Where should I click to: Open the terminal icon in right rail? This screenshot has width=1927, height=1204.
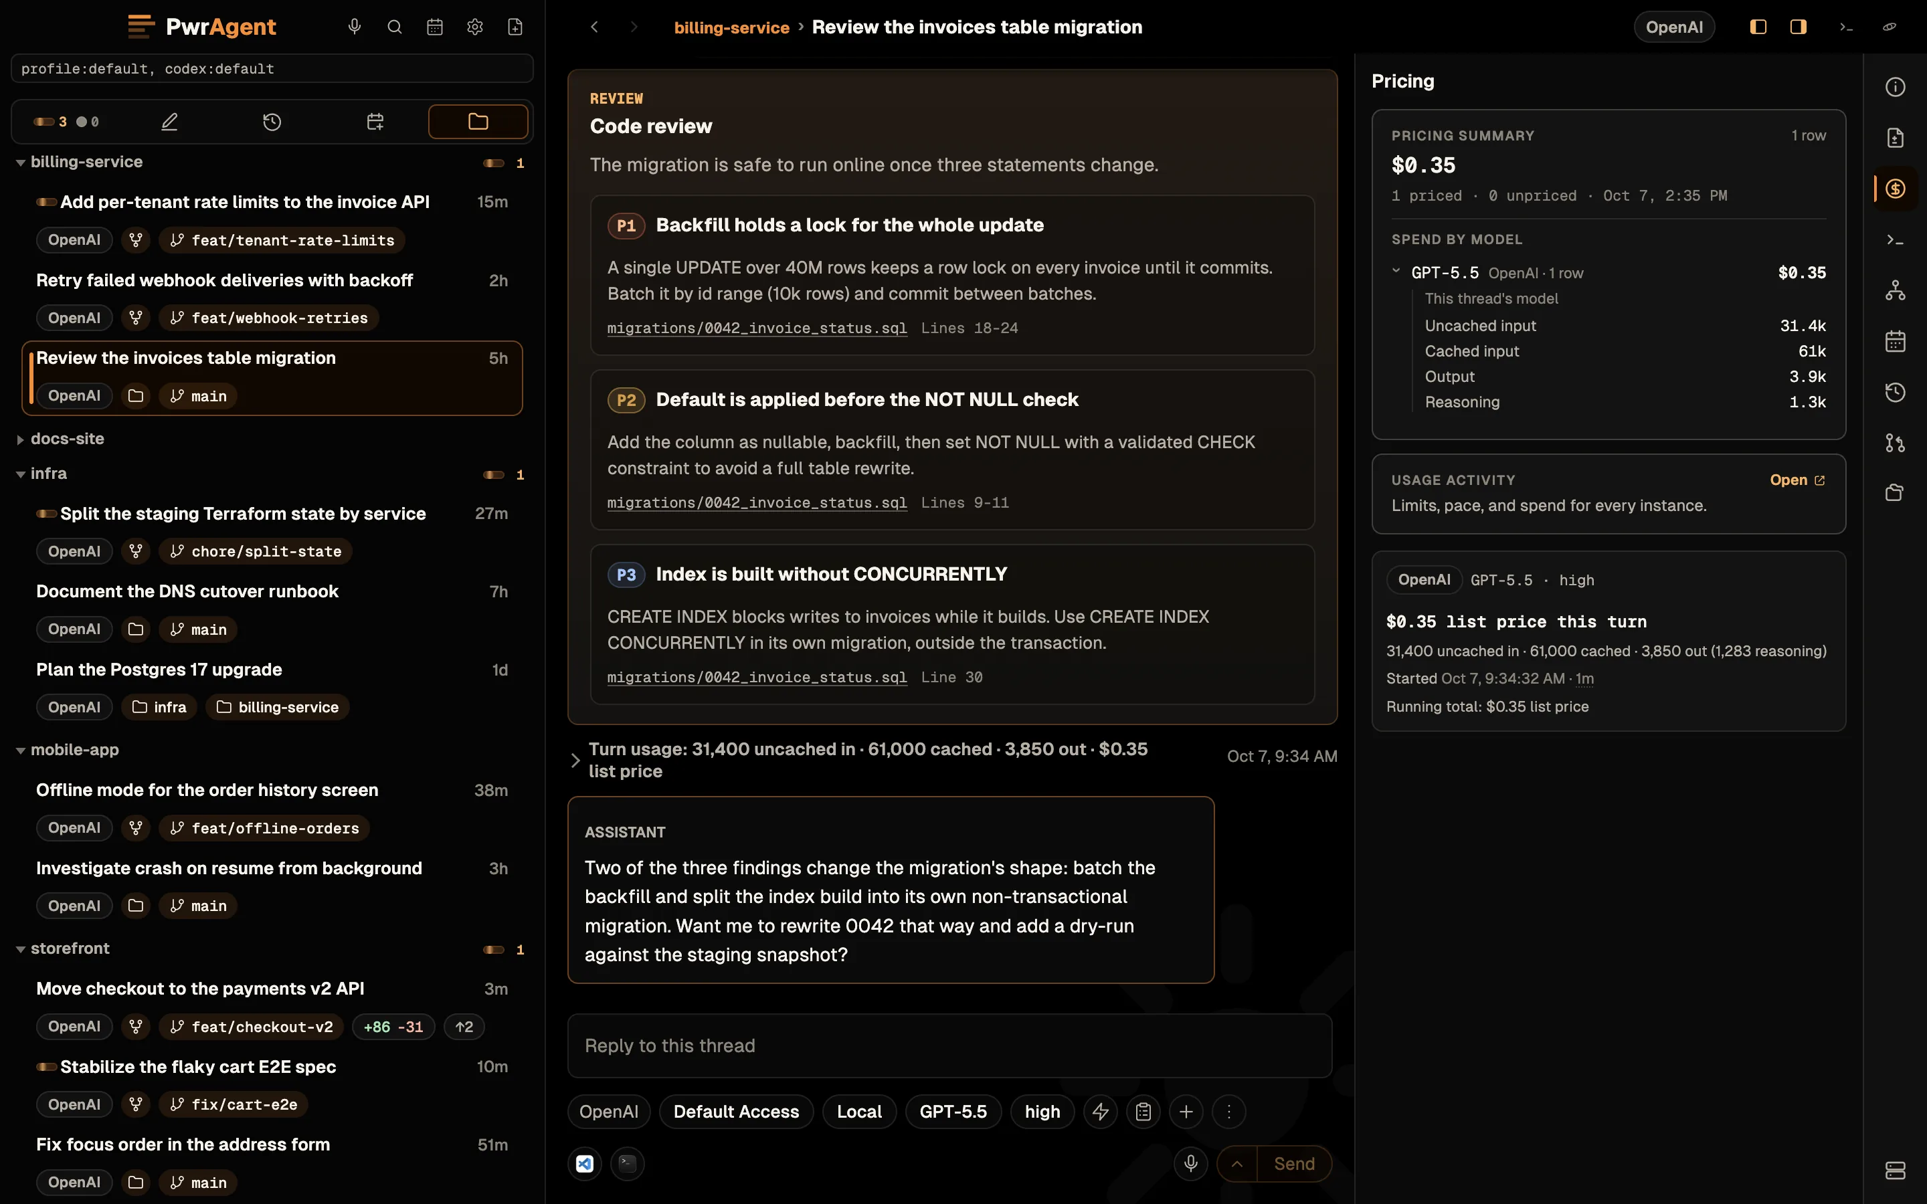pos(1895,239)
